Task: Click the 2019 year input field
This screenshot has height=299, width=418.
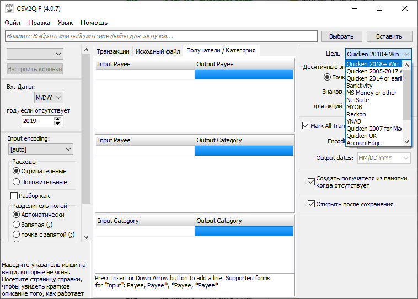Action: tap(37, 121)
